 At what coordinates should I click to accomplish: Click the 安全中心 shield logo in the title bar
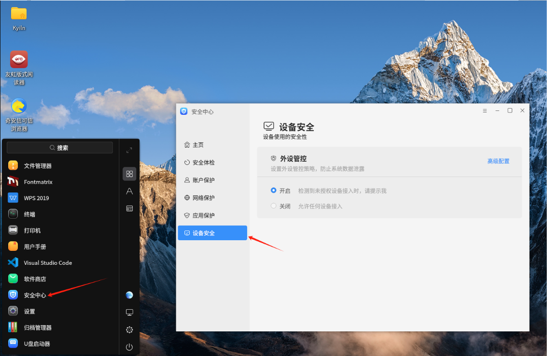coord(184,111)
